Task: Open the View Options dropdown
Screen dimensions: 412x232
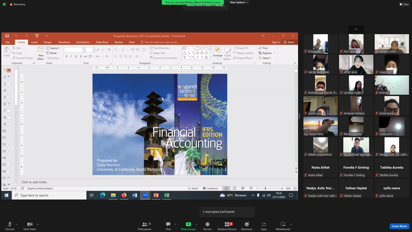Action: (239, 3)
